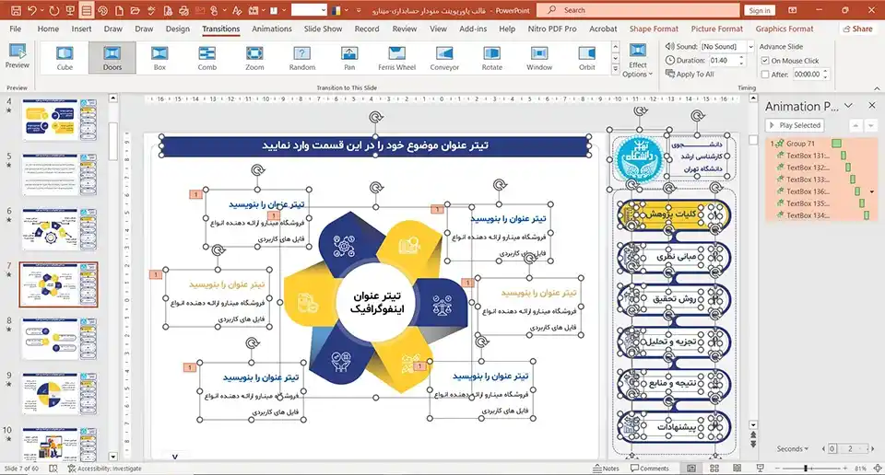Open the File menu
The image size is (885, 475).
[16, 29]
